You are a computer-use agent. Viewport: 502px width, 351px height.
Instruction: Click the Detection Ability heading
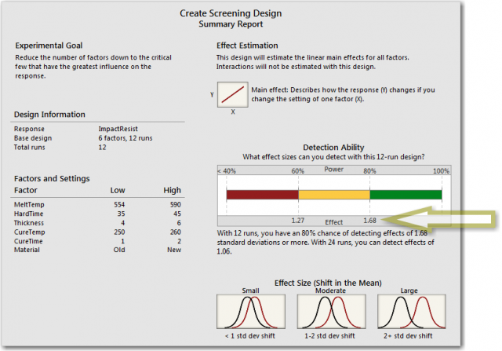coord(333,147)
